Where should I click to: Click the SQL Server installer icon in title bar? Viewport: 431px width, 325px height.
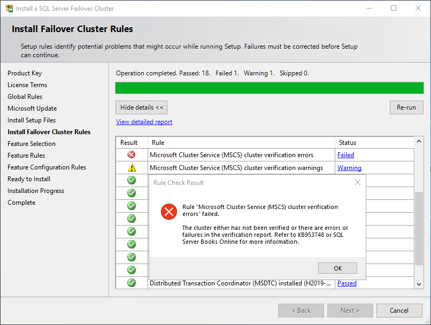pyautogui.click(x=9, y=8)
